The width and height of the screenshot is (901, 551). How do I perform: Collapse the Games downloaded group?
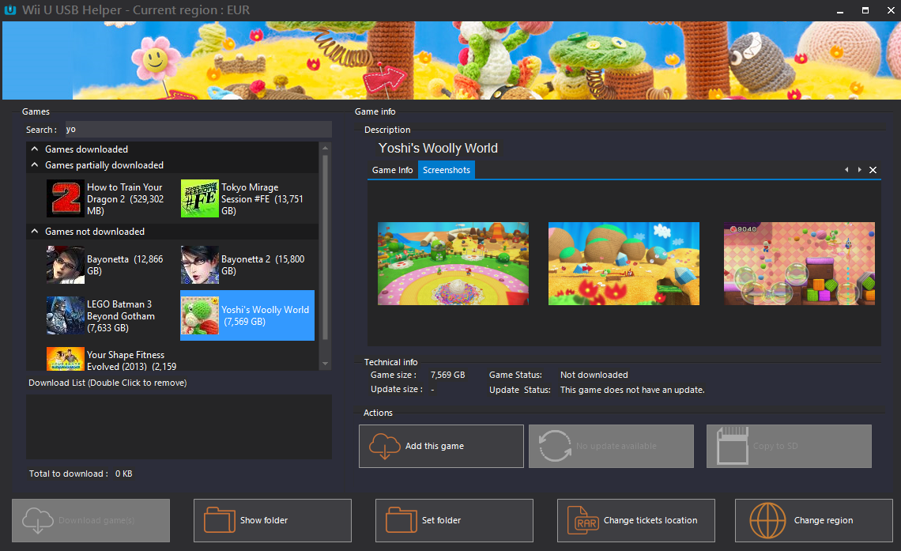point(35,149)
